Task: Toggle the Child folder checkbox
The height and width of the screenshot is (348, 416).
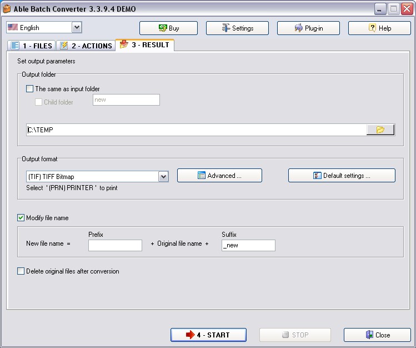Action: [38, 102]
